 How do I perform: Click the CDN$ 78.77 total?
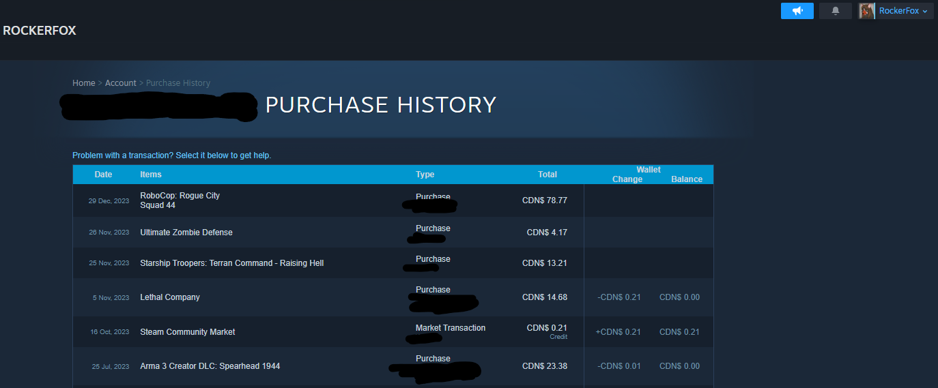click(x=545, y=200)
